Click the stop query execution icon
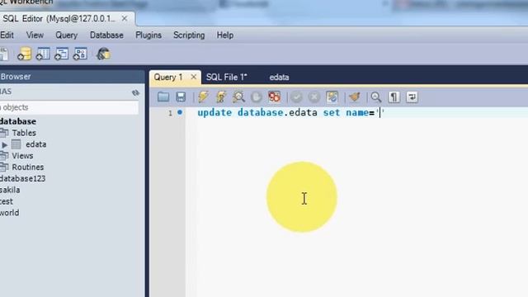The image size is (528, 297). coord(257,97)
